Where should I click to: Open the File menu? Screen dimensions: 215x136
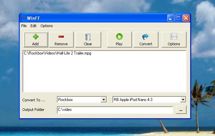pyautogui.click(x=24, y=26)
